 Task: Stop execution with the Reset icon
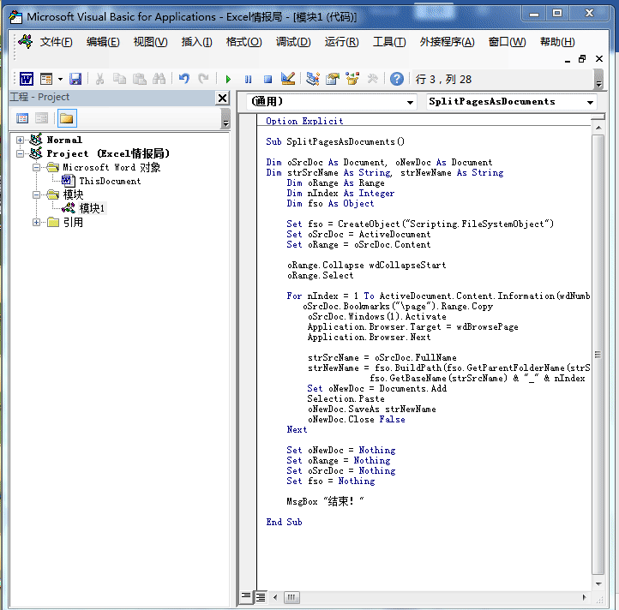click(267, 80)
